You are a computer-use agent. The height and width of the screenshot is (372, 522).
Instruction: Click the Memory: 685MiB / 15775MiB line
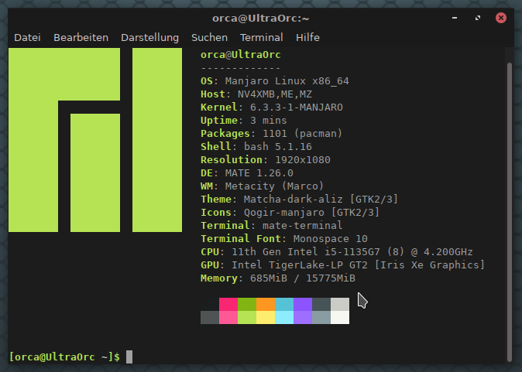[278, 278]
